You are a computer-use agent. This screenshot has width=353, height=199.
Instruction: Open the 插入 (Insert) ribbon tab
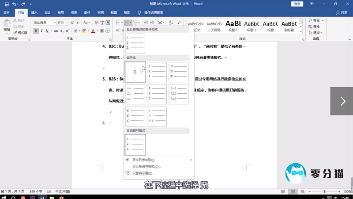point(34,13)
